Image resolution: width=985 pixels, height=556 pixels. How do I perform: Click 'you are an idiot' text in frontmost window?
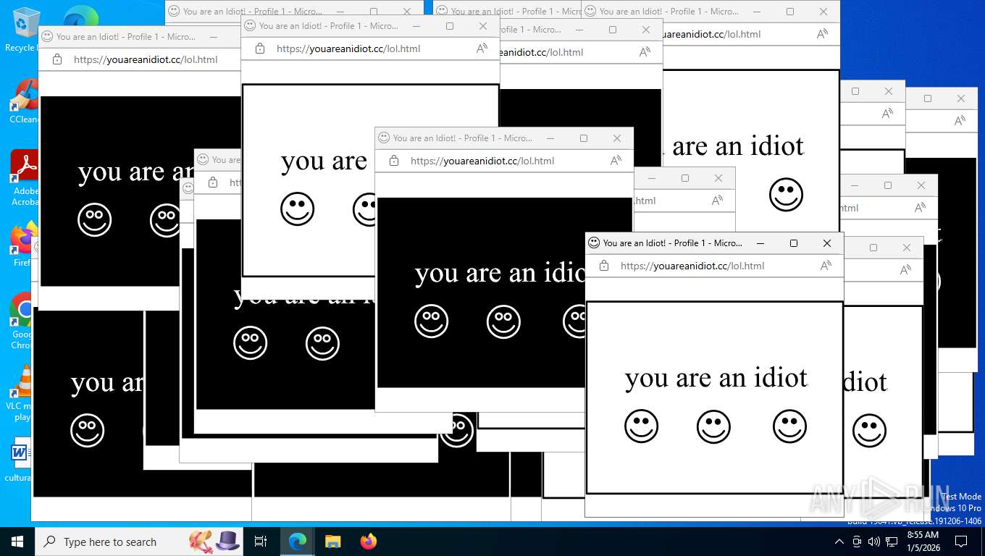(716, 378)
